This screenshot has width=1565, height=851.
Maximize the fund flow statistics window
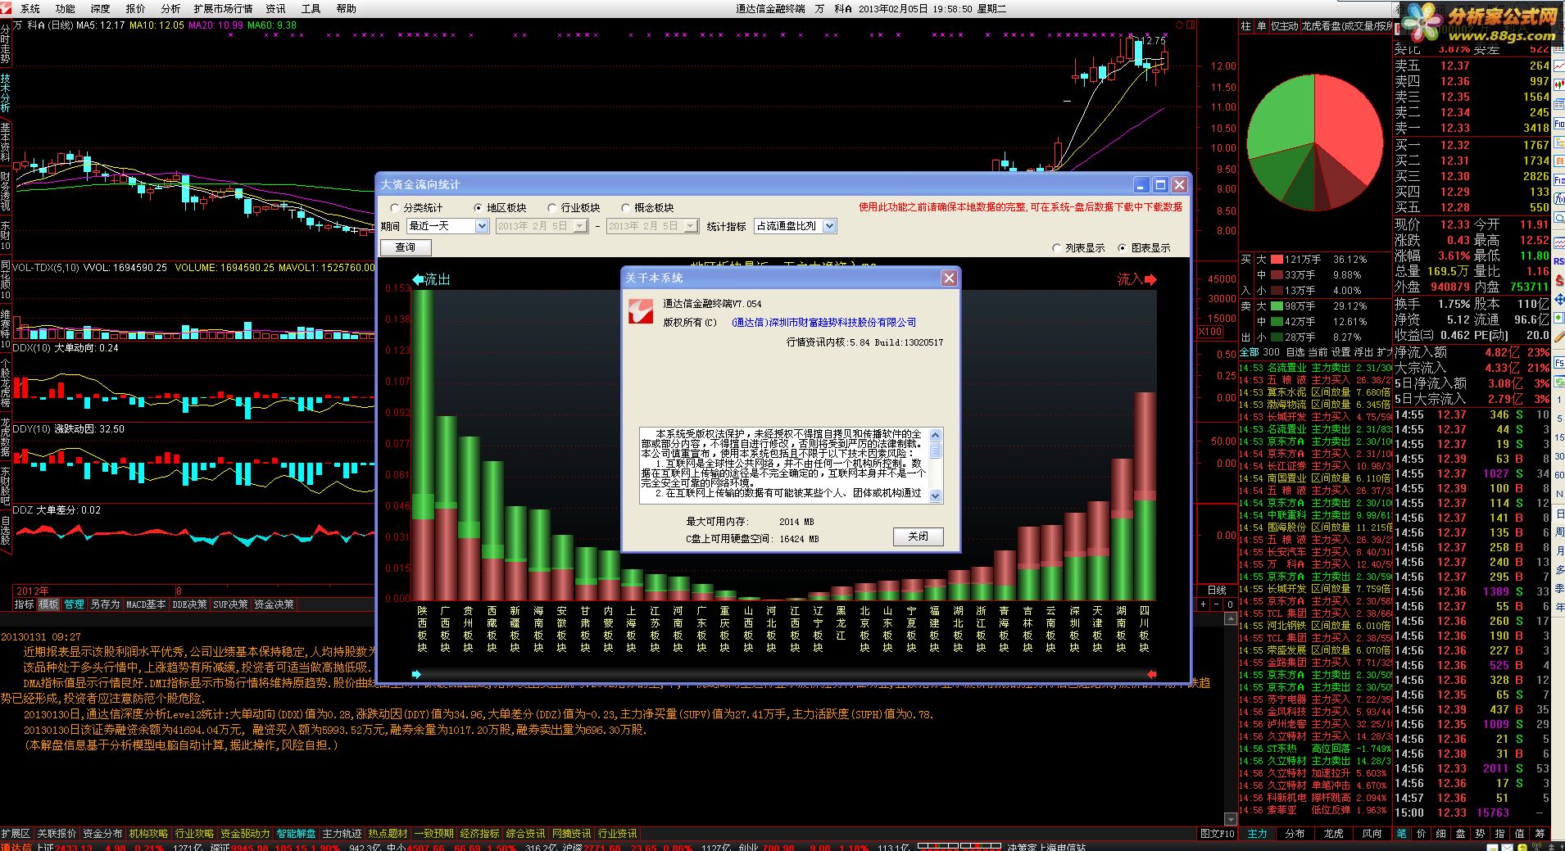pyautogui.click(x=1160, y=184)
